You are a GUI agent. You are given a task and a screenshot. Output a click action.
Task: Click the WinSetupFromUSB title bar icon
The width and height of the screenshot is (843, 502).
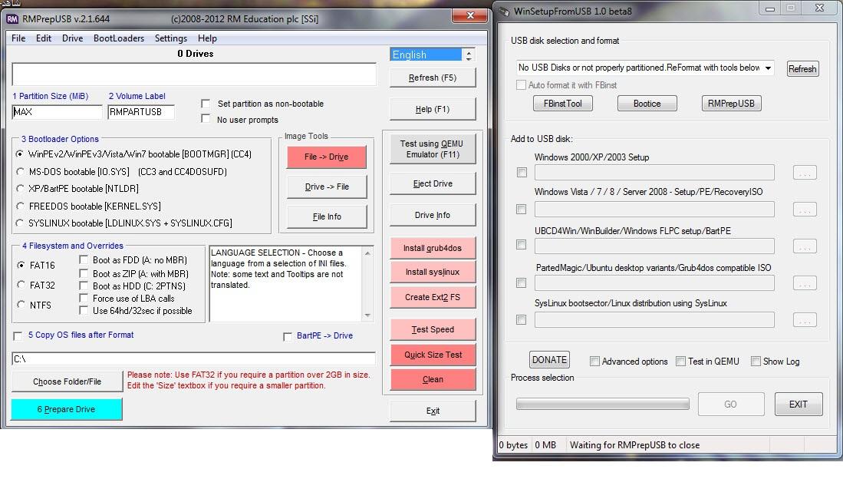coord(504,12)
